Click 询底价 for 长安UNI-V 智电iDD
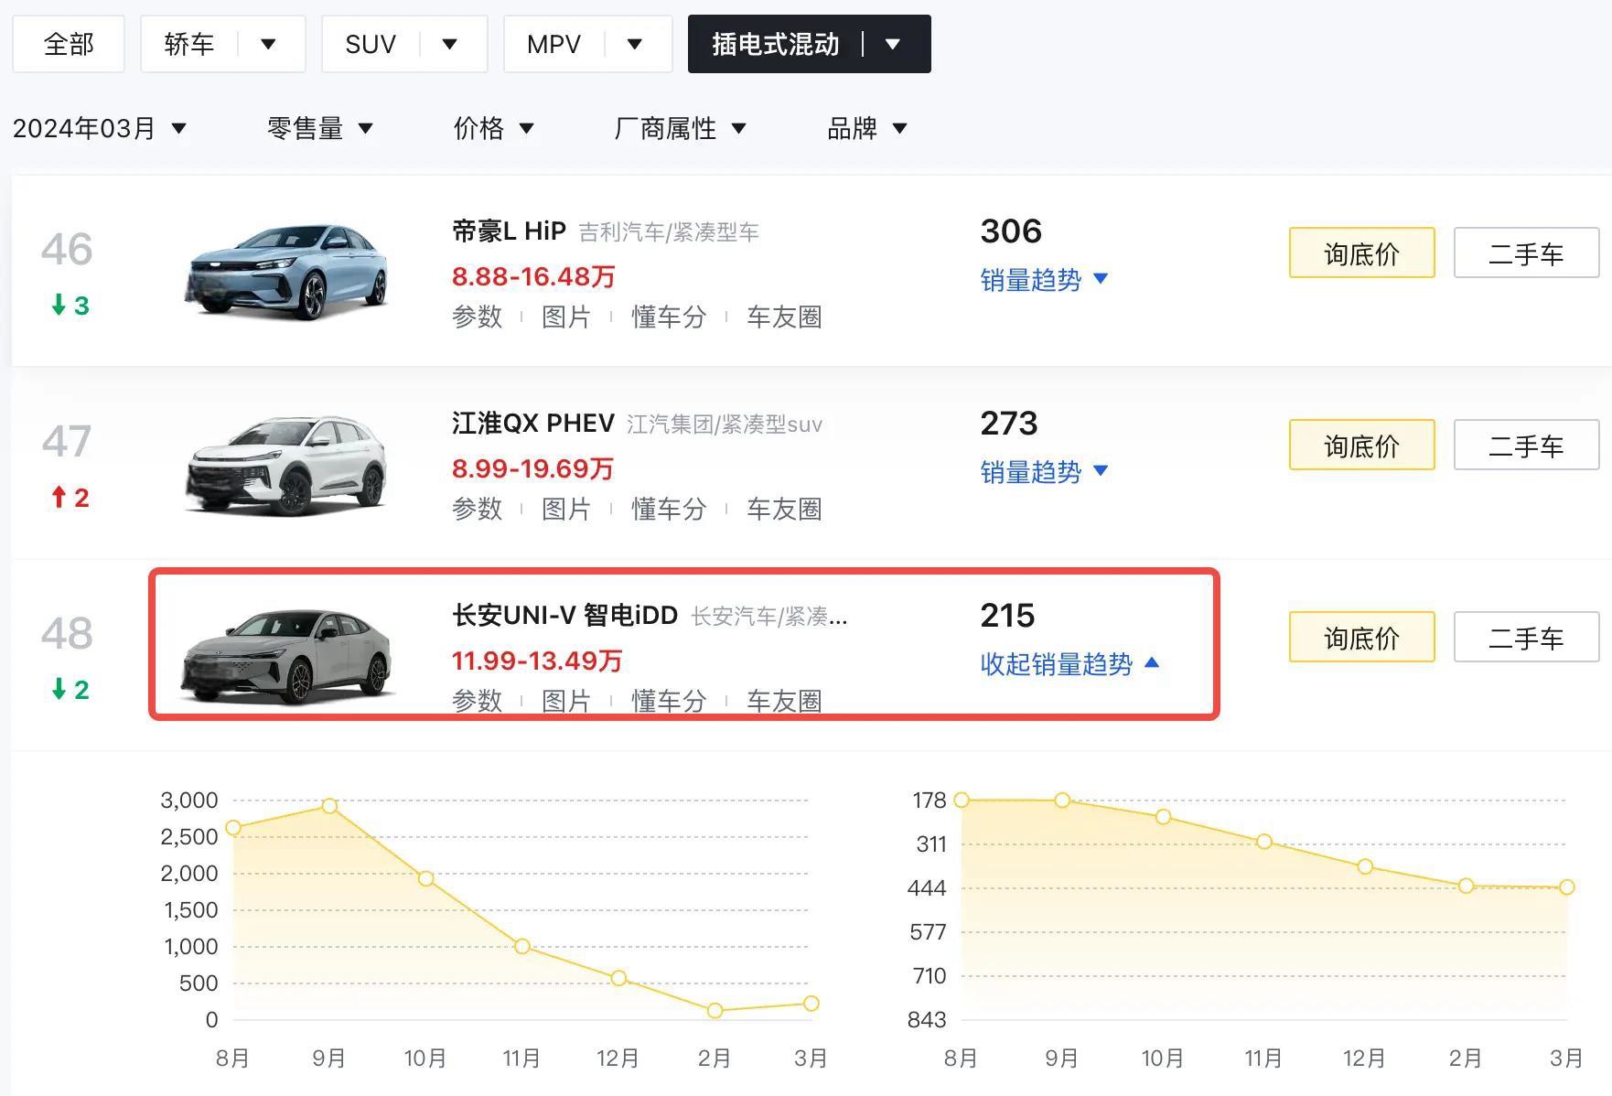1612x1096 pixels. click(x=1361, y=637)
